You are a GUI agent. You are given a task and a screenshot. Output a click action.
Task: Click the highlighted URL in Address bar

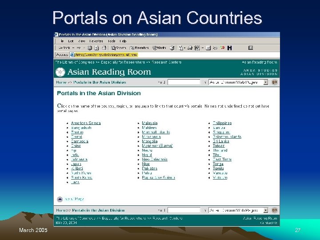[x=106, y=55]
